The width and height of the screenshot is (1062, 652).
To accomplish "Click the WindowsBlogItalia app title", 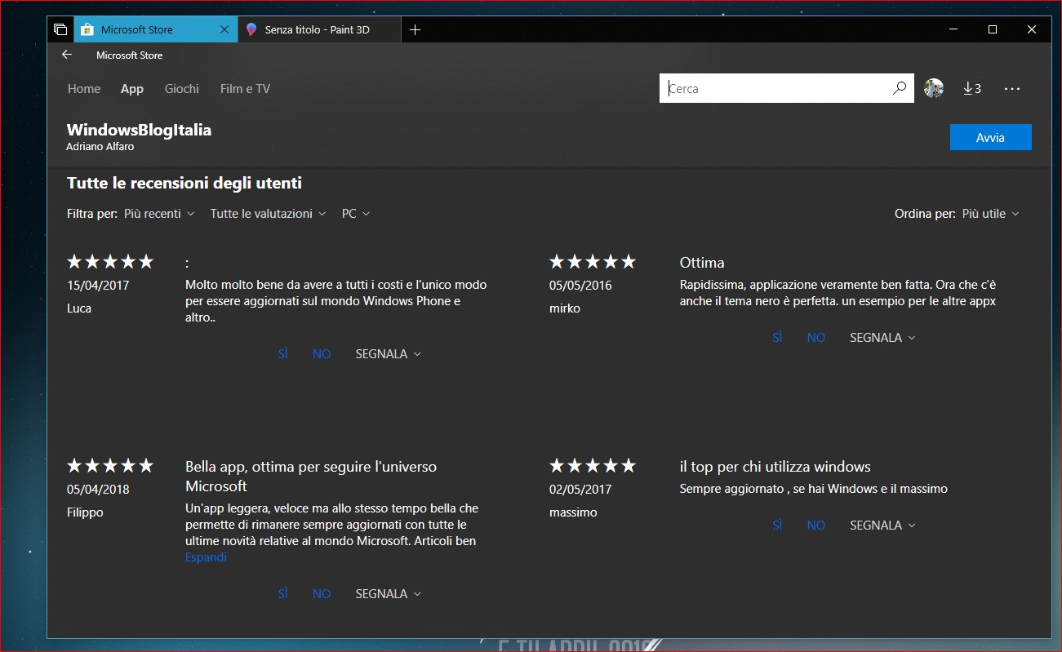I will [x=139, y=131].
